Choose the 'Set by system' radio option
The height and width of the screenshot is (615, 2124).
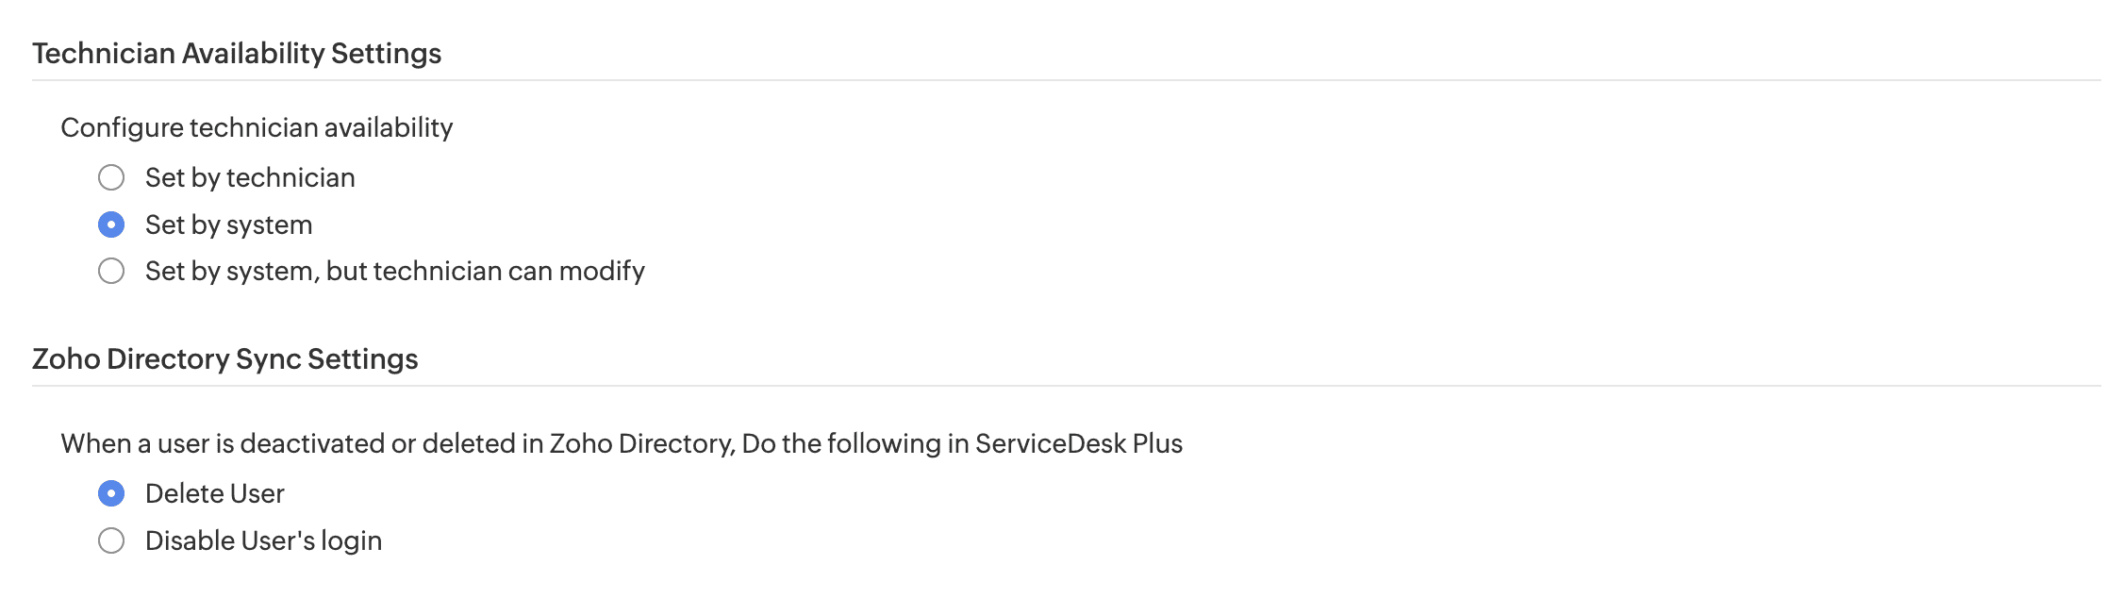(x=111, y=224)
